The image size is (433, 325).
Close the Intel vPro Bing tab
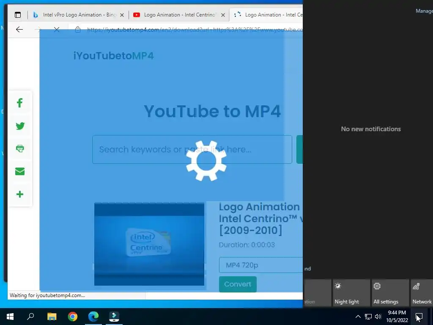pyautogui.click(x=122, y=15)
